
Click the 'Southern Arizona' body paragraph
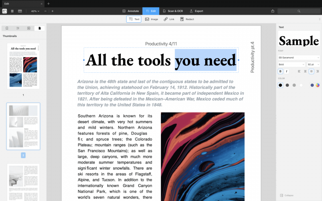pos(115,157)
